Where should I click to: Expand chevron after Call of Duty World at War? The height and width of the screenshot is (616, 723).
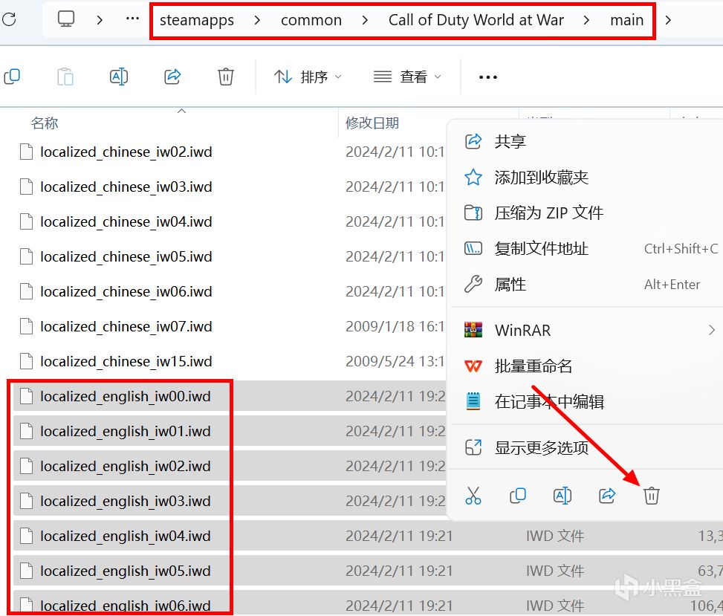pyautogui.click(x=586, y=20)
